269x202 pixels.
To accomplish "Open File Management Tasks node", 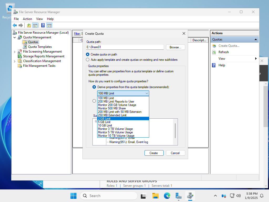I will [39, 65].
